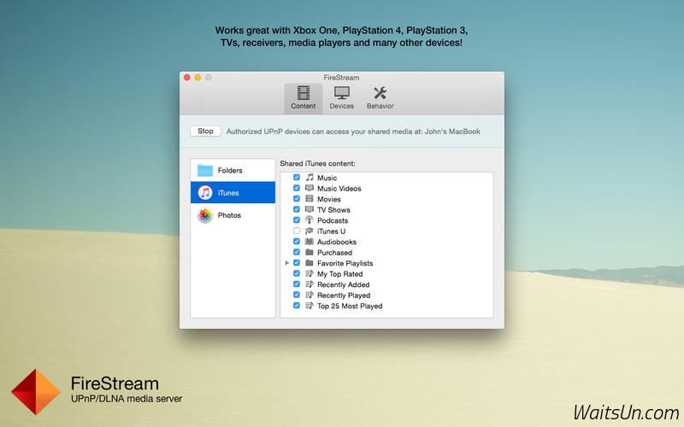Close the FireStream window
Screen dimensions: 684x427
tap(187, 78)
